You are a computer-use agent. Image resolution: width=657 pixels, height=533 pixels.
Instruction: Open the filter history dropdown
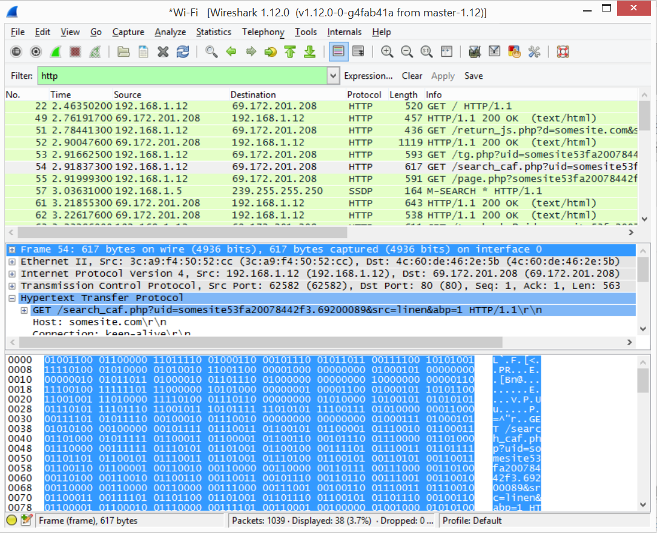point(333,76)
